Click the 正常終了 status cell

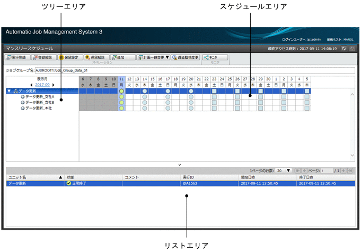pos(93,184)
